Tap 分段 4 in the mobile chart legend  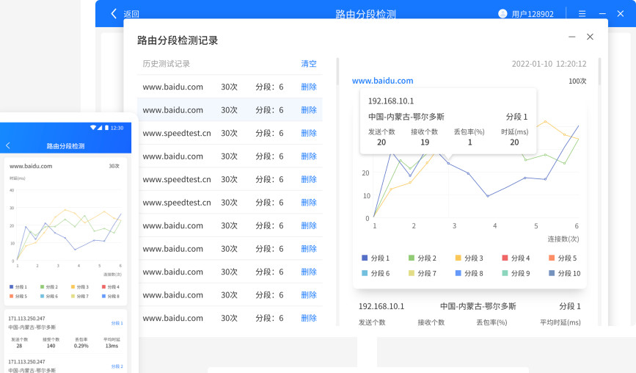coord(111,286)
